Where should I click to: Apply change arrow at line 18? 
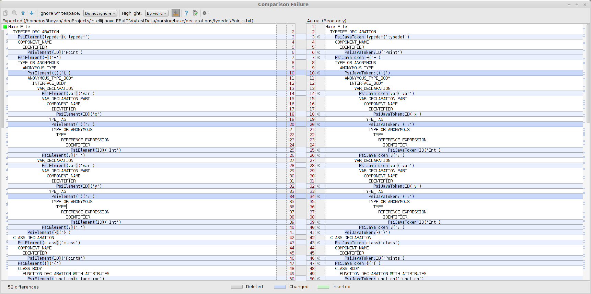[318, 114]
